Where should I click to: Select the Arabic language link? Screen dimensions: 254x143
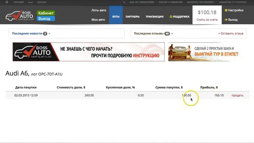tap(31, 2)
